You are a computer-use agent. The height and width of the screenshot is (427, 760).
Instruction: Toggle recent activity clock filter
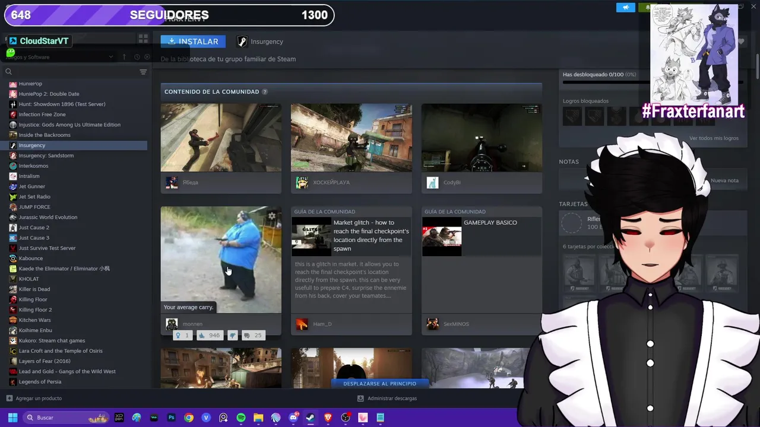(x=137, y=57)
